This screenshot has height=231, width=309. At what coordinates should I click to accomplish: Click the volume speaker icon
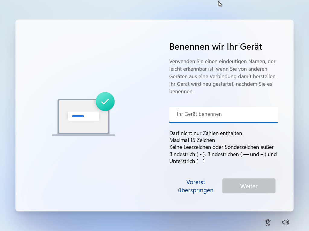[x=285, y=222]
